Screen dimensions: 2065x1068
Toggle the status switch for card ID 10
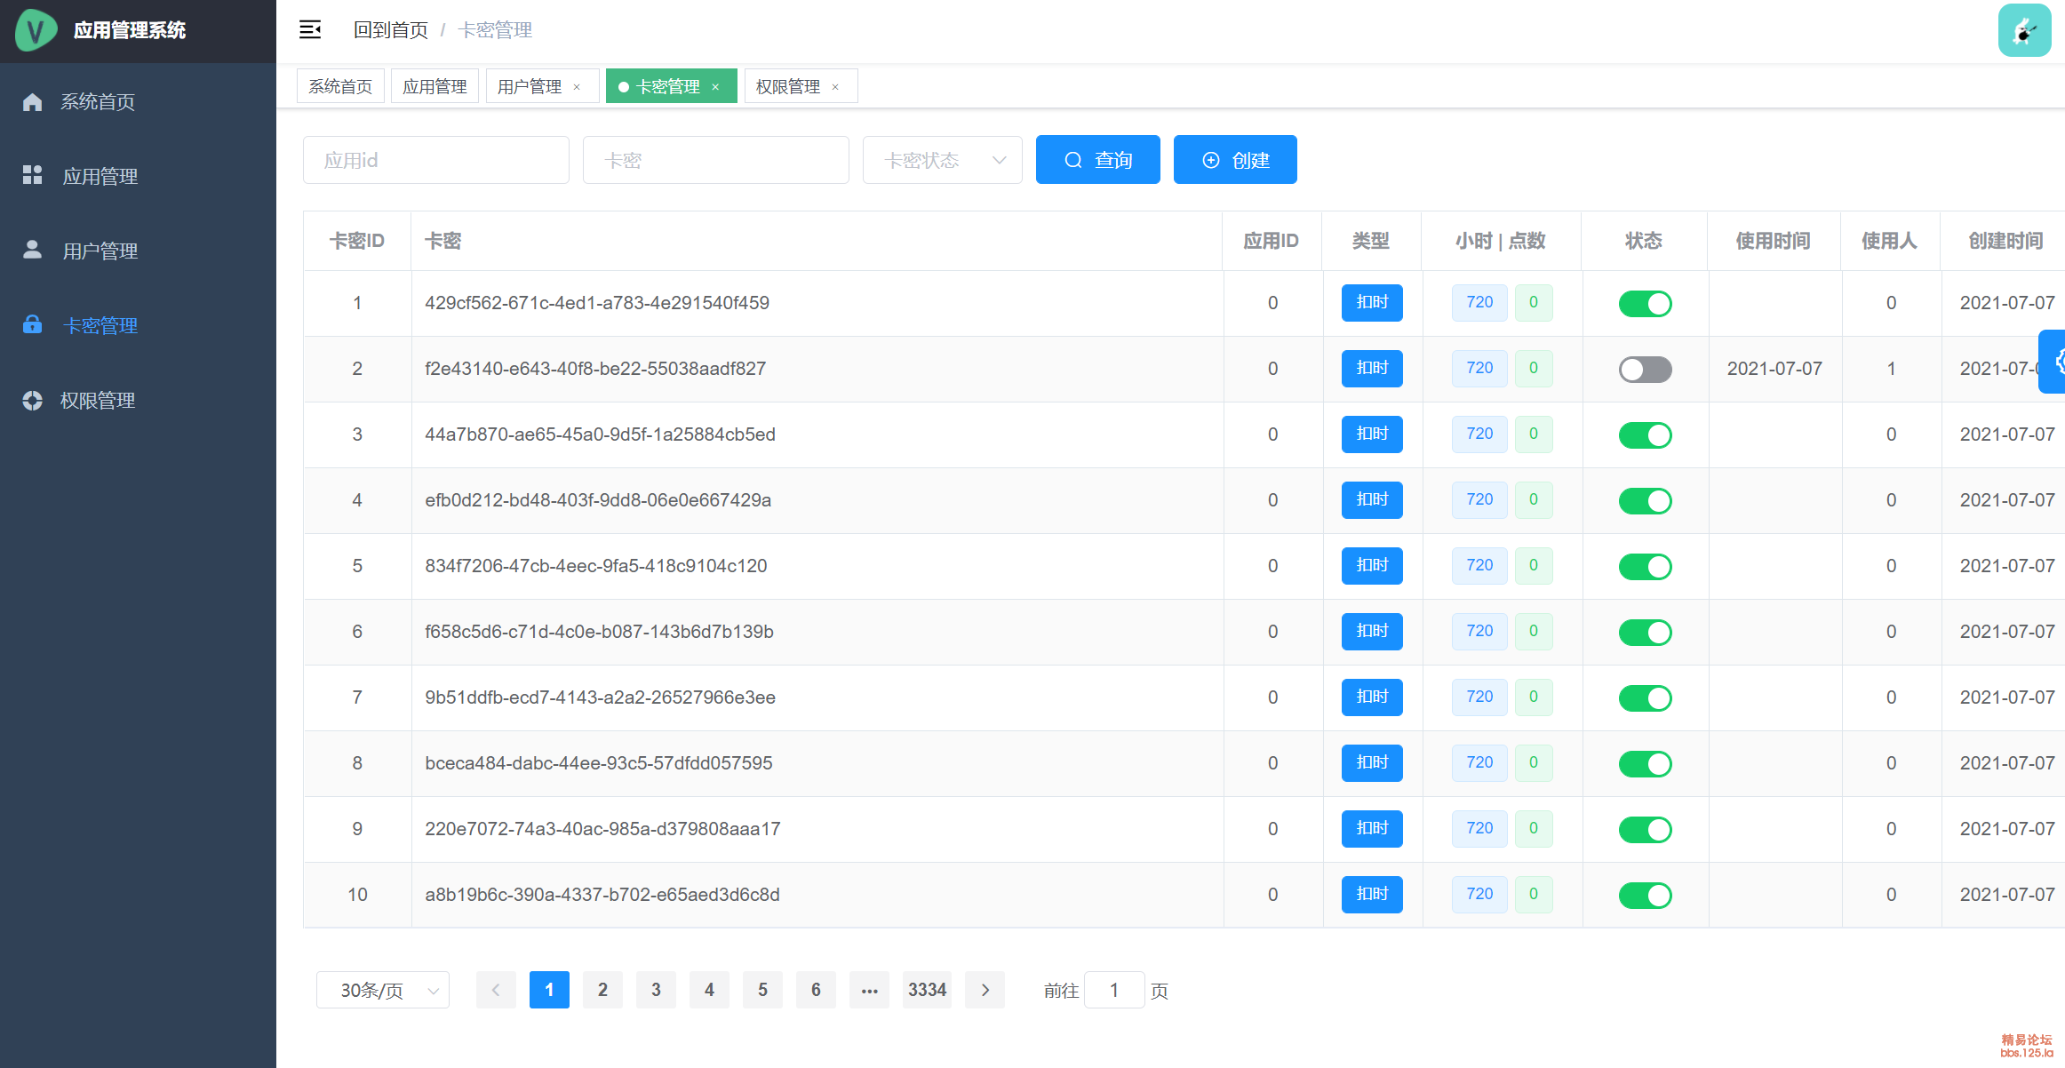[x=1645, y=896]
